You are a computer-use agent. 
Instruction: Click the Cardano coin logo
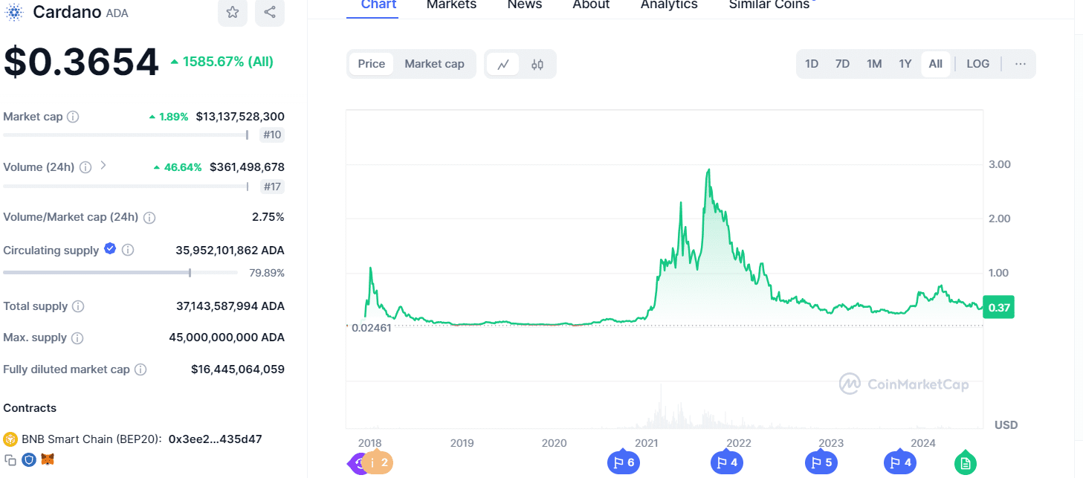13,13
